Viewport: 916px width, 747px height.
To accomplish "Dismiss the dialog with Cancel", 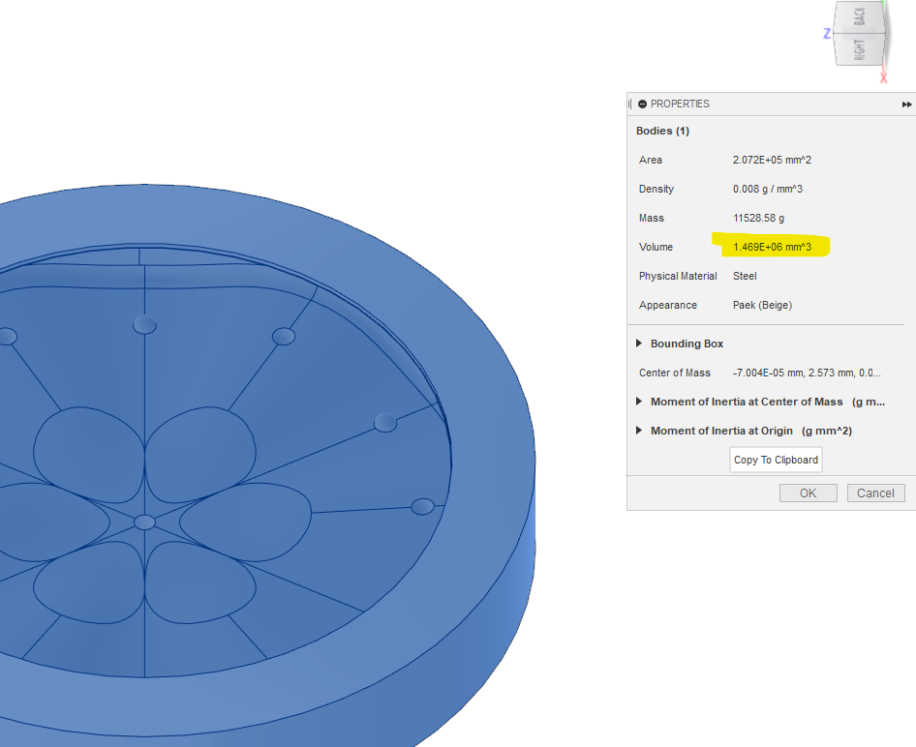I will [x=874, y=493].
